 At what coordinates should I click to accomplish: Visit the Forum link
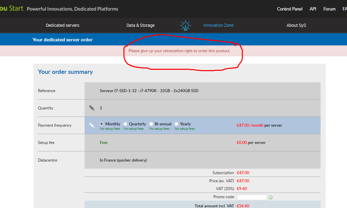tap(329, 9)
